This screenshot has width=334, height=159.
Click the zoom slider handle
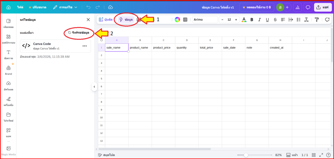(246, 155)
